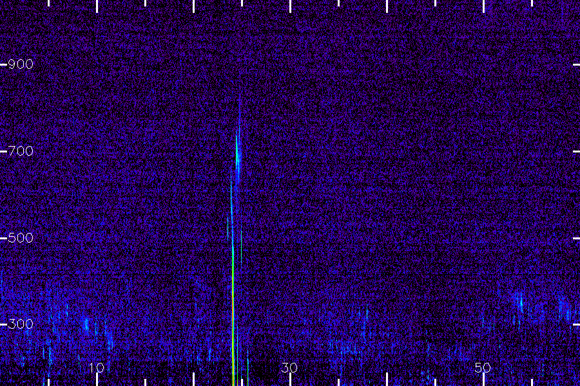Click the 50 time axis label

point(483,368)
